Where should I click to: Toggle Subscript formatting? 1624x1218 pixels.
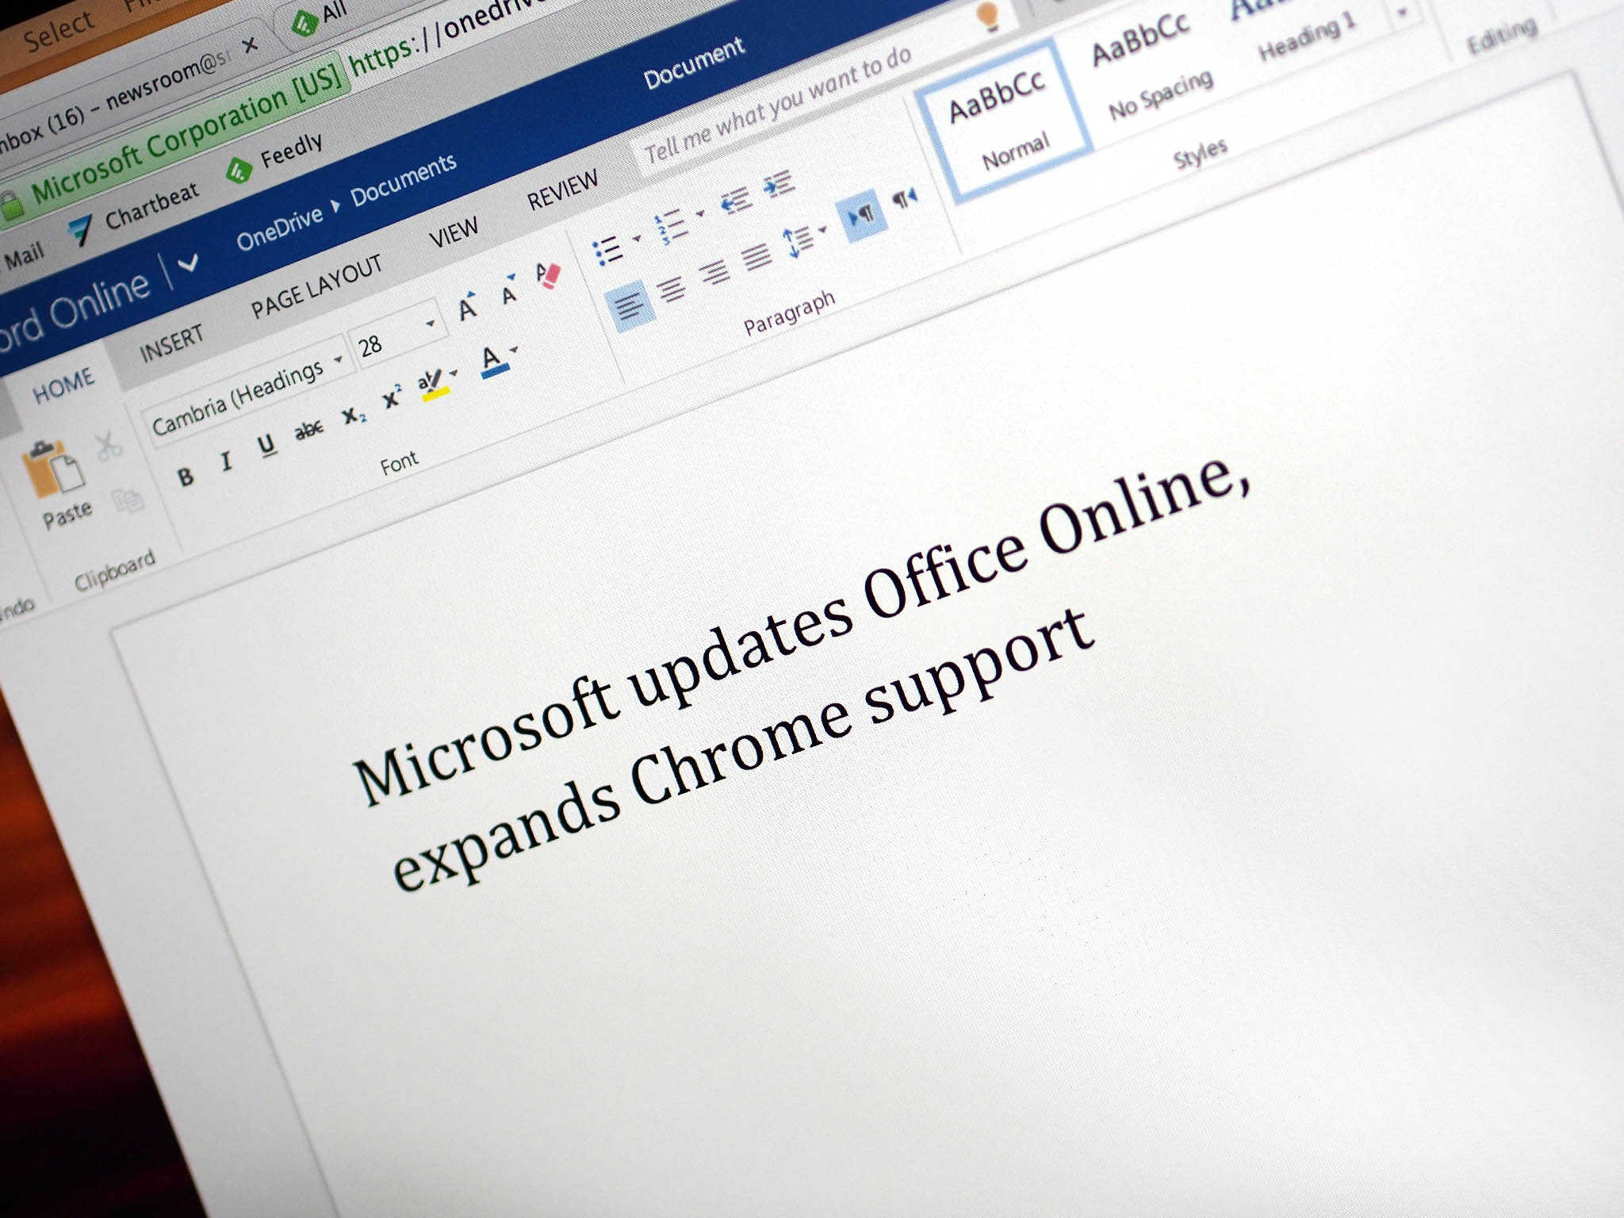(354, 415)
